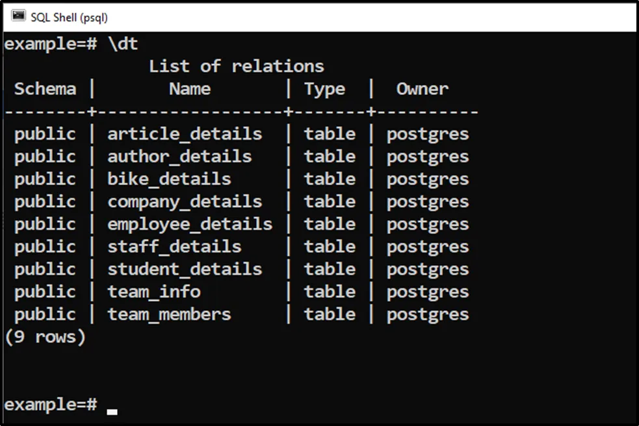Select the bike_details table name
The image size is (639, 426).
click(x=169, y=179)
